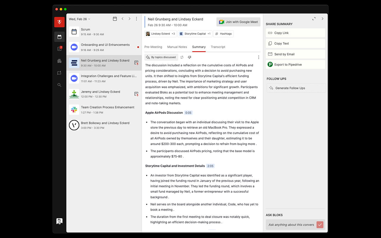Image resolution: width=381 pixels, height=238 pixels.
Task: Click the Hashtags chip
Action: pos(223,34)
